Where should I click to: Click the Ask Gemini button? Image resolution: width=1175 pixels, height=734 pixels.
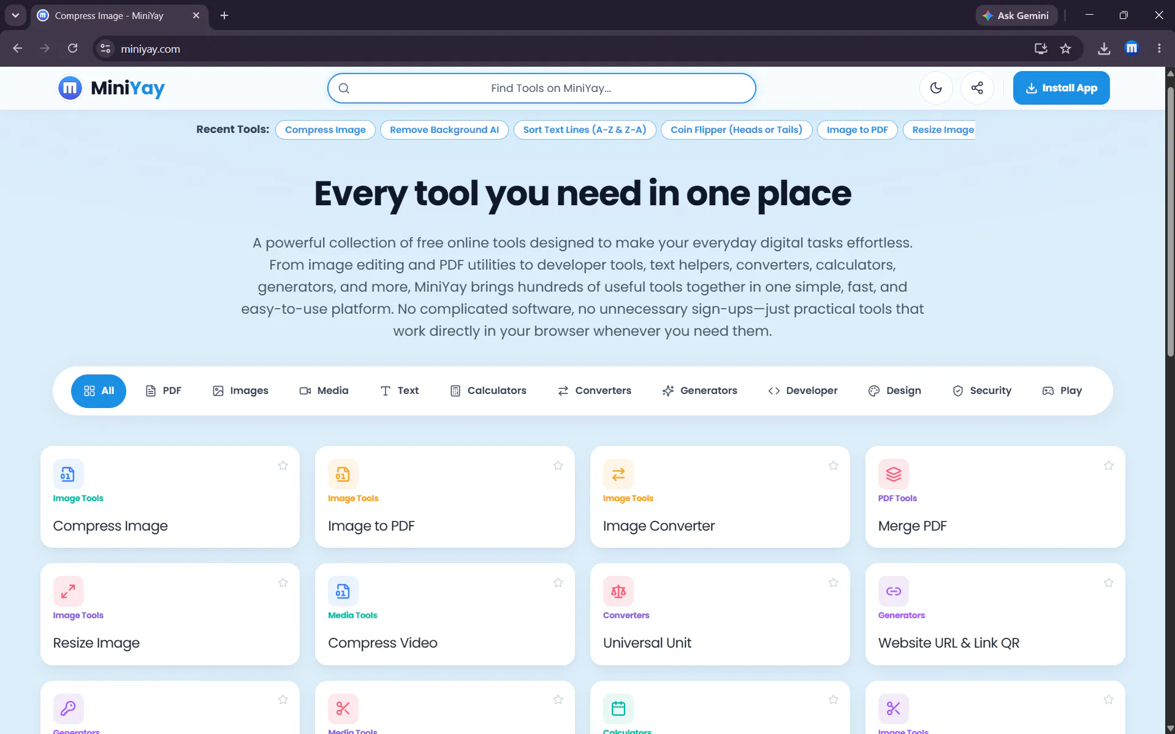coord(1016,15)
